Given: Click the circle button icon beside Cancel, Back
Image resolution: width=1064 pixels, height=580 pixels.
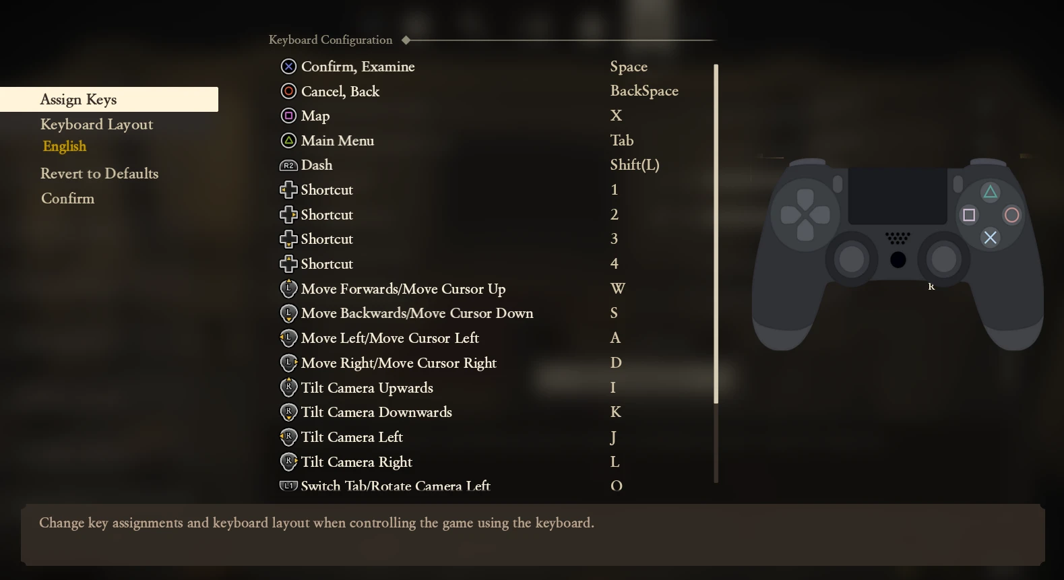Looking at the screenshot, I should [288, 91].
